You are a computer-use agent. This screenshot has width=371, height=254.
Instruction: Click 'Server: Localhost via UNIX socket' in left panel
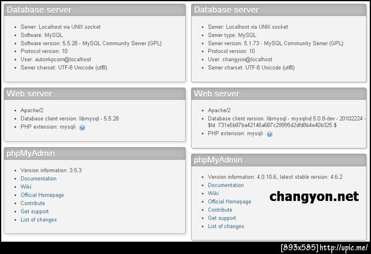coord(61,27)
